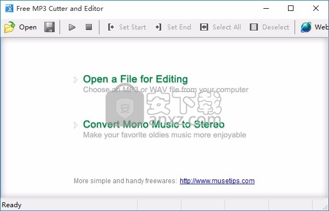Viewport: 329px width, 211px height.
Task: Choose Convert Mono Music to Stereo
Action: pyautogui.click(x=154, y=124)
